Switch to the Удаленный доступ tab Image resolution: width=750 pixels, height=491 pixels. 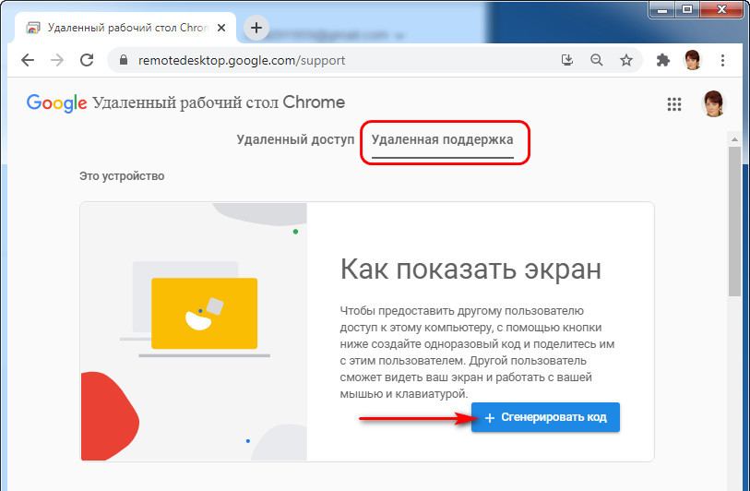295,140
